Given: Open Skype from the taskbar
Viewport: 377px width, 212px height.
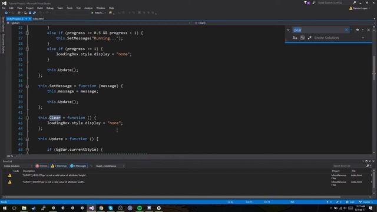Looking at the screenshot, I should pos(111,208).
